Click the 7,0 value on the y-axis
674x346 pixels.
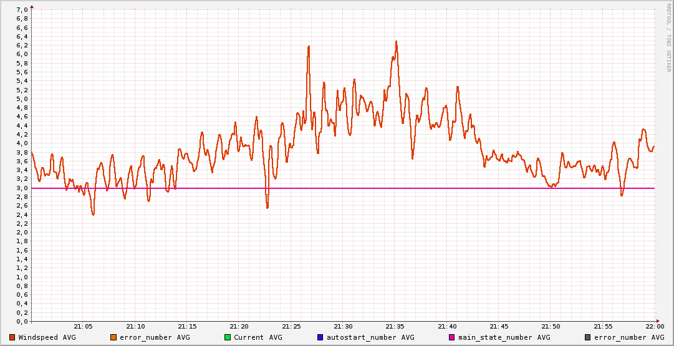pyautogui.click(x=21, y=9)
